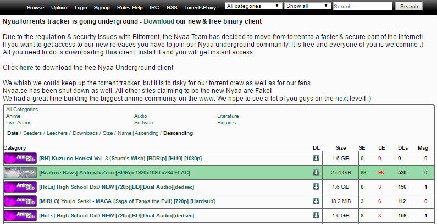Image resolution: width=437 pixels, height=224 pixels.
Task: Sort torrents by Date
Action: click(x=13, y=133)
